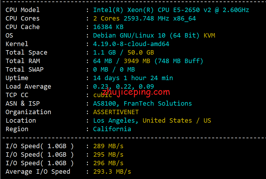
Task: Select the California region value
Action: pos(112,129)
